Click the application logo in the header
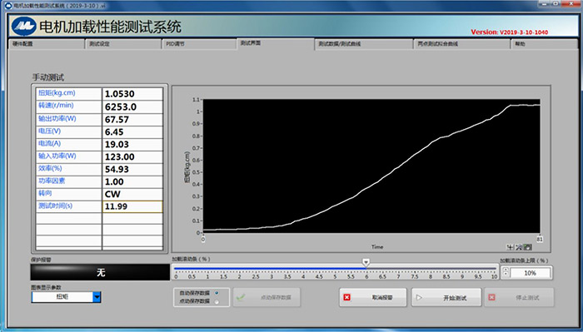The height and width of the screenshot is (332, 583). [x=24, y=27]
